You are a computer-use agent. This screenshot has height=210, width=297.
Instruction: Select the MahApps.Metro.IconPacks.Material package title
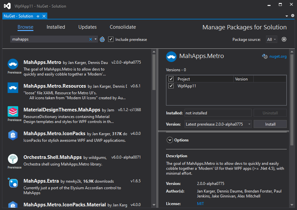pyautogui.click(x=64, y=205)
